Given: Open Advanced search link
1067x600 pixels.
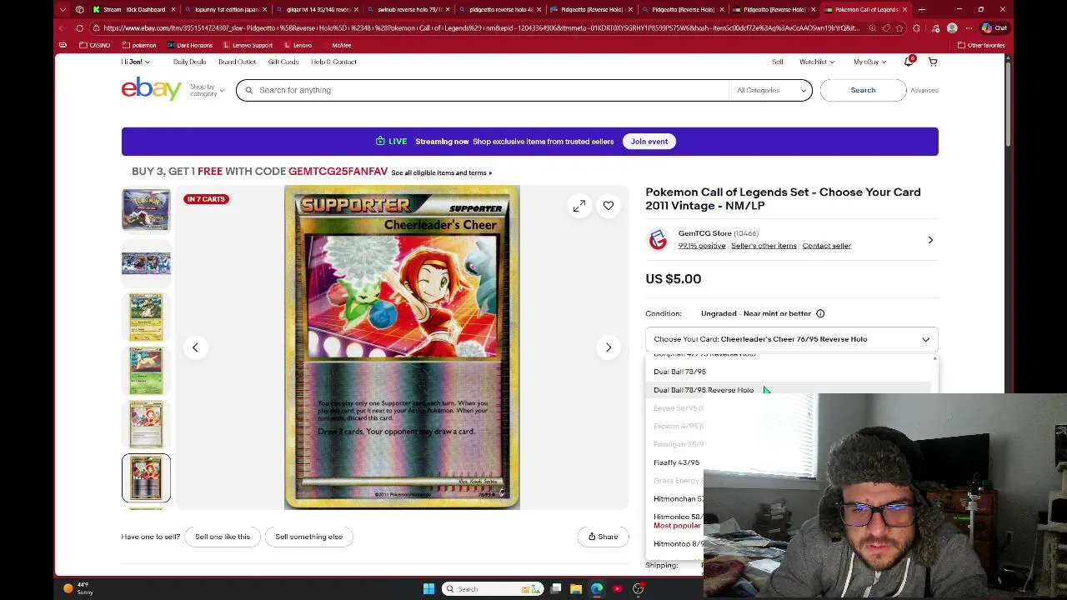Looking at the screenshot, I should (x=924, y=90).
